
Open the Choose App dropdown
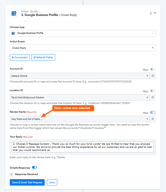pyautogui.click(x=83, y=33)
